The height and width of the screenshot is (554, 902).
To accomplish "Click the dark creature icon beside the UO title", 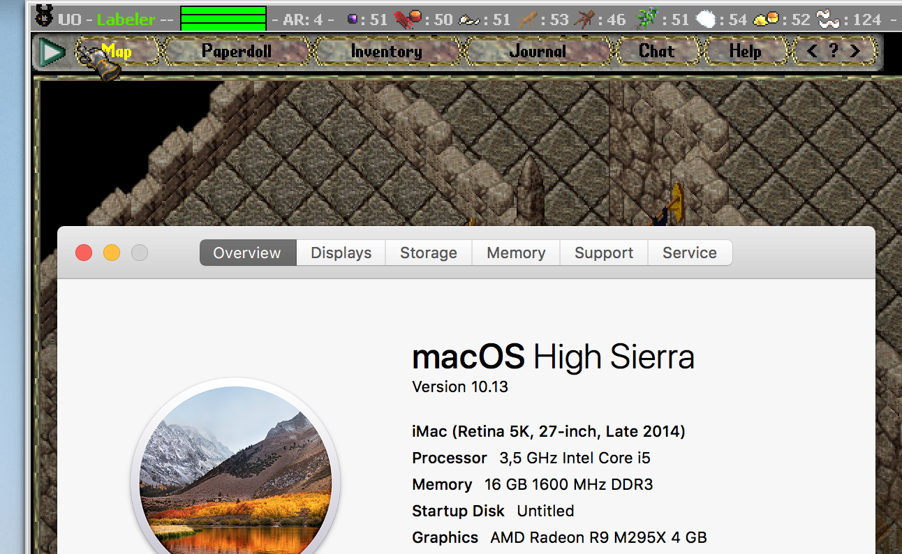I will (x=45, y=15).
